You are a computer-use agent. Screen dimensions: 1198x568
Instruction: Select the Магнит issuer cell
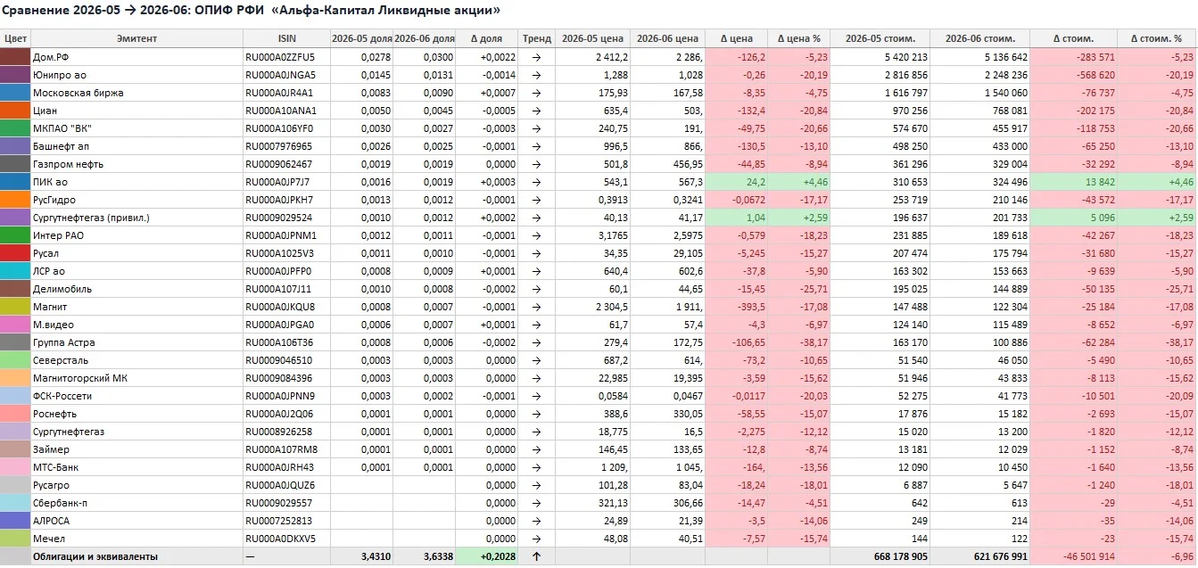coord(136,307)
